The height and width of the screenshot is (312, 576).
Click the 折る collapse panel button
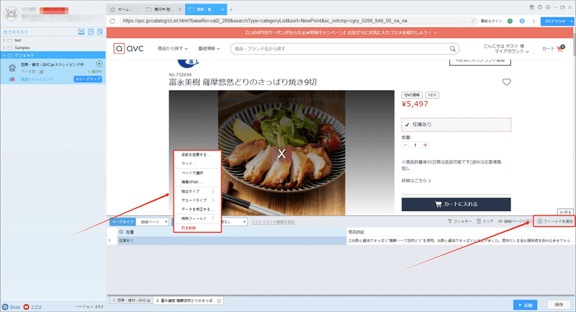(565, 212)
